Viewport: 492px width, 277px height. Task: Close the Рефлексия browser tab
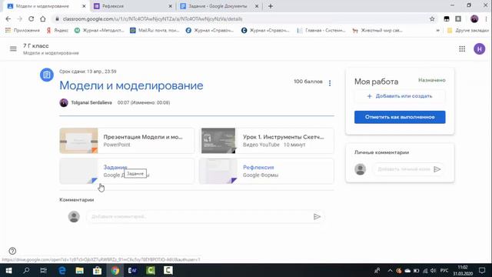171,6
